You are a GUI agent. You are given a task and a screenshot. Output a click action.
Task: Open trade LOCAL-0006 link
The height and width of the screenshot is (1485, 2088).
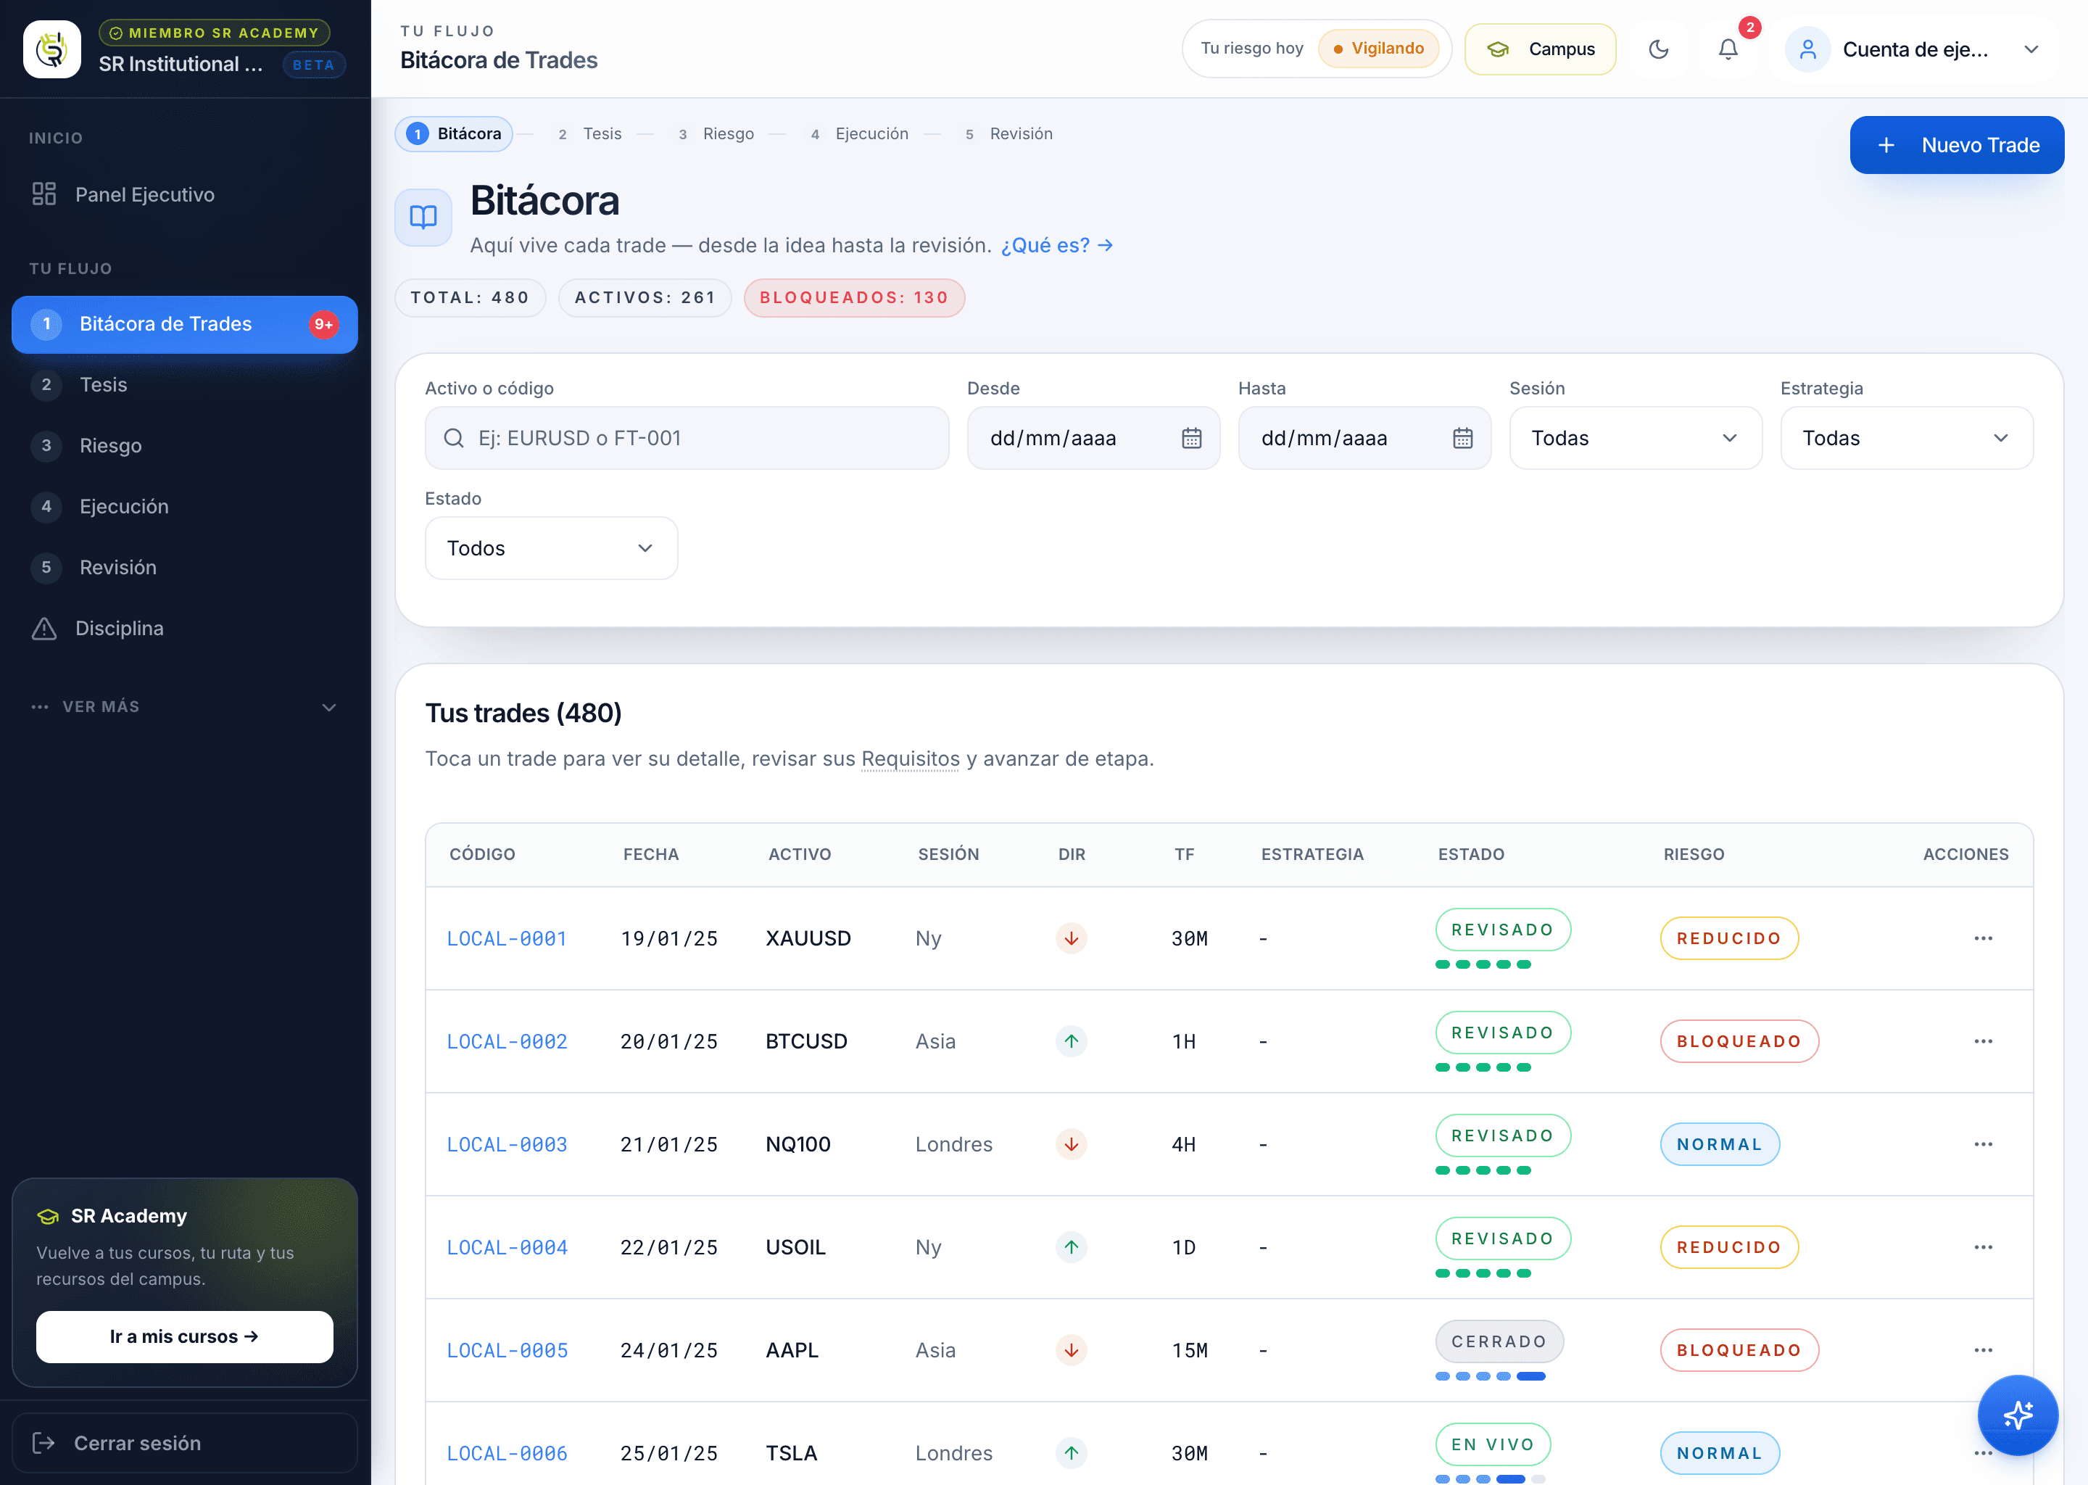click(507, 1453)
